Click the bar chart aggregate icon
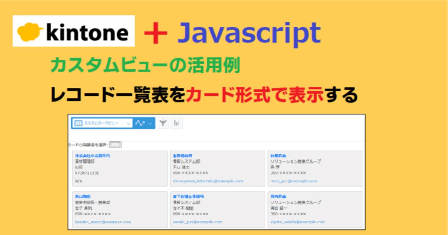 point(177,123)
